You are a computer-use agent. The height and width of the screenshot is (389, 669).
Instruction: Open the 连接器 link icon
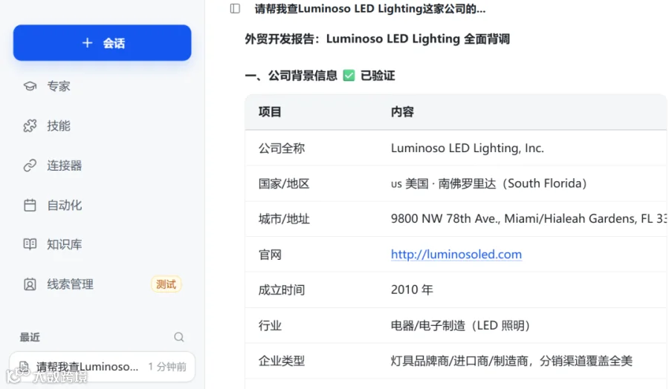(30, 166)
